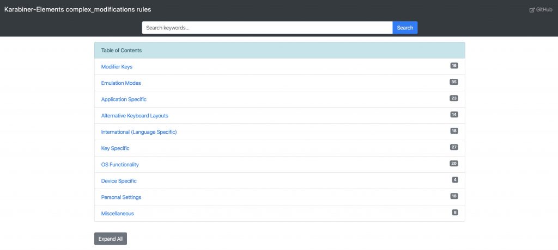
Task: Click the 18 badge on Personal Settings
Action: tap(454, 196)
